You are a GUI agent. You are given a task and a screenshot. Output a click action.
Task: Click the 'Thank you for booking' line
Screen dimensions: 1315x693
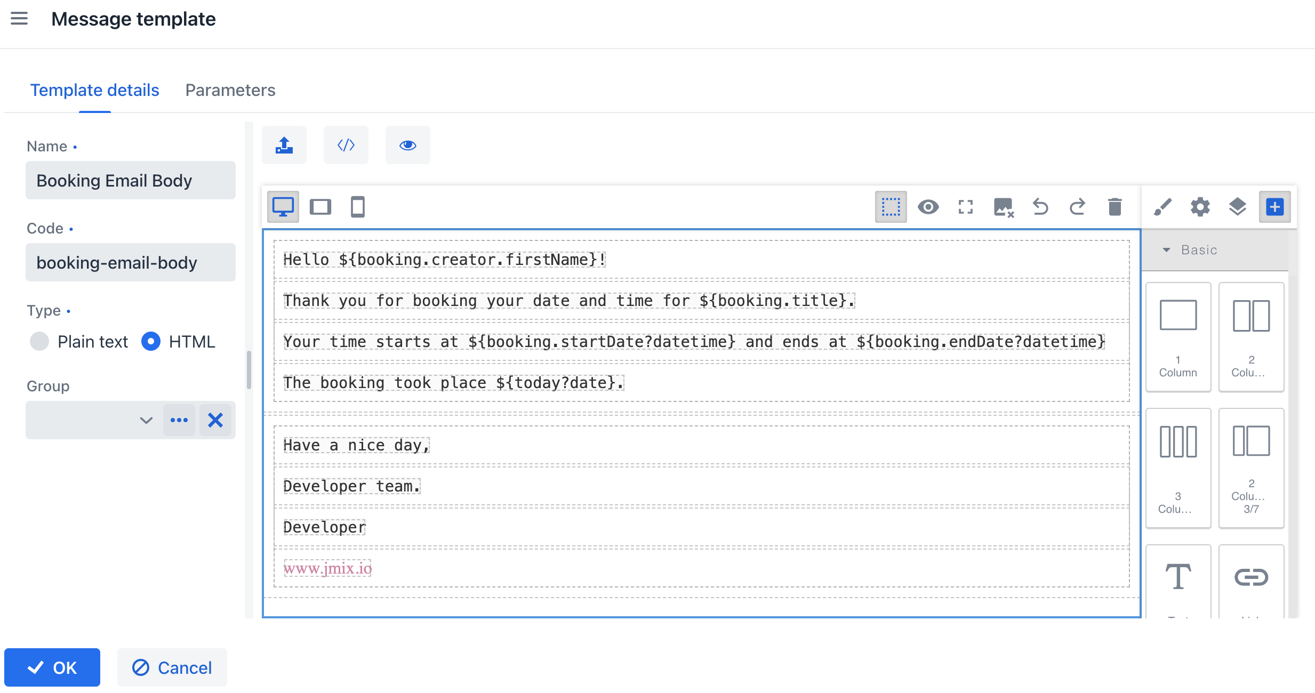point(569,301)
